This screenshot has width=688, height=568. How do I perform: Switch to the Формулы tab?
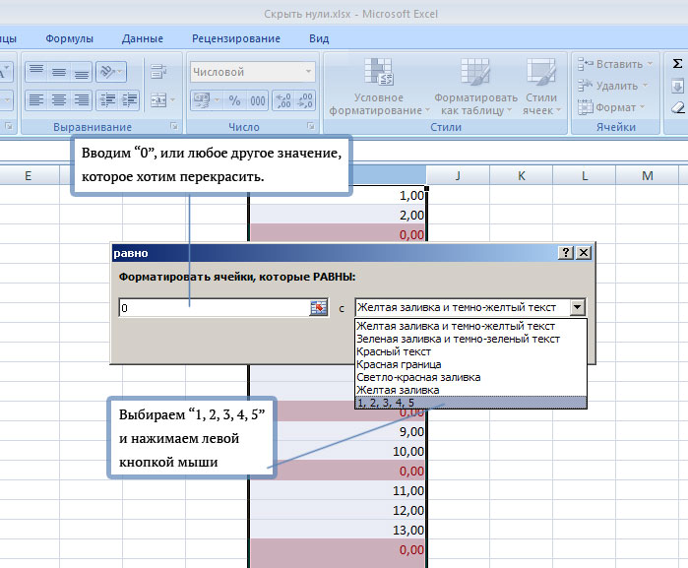69,38
